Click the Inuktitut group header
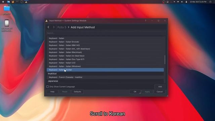 (105, 74)
